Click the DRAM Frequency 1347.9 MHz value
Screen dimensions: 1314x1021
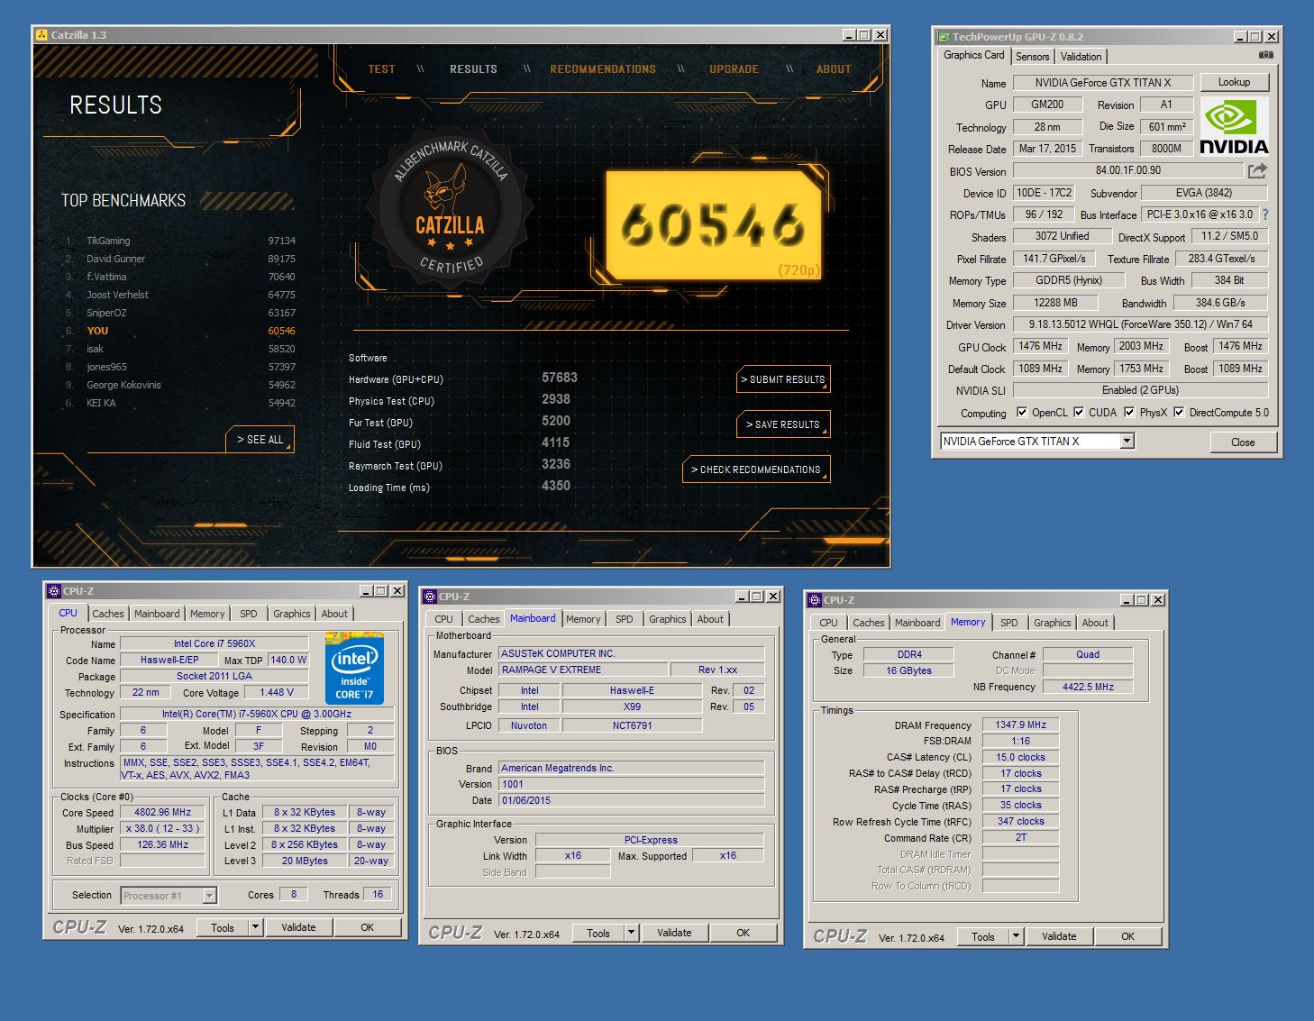1020,725
